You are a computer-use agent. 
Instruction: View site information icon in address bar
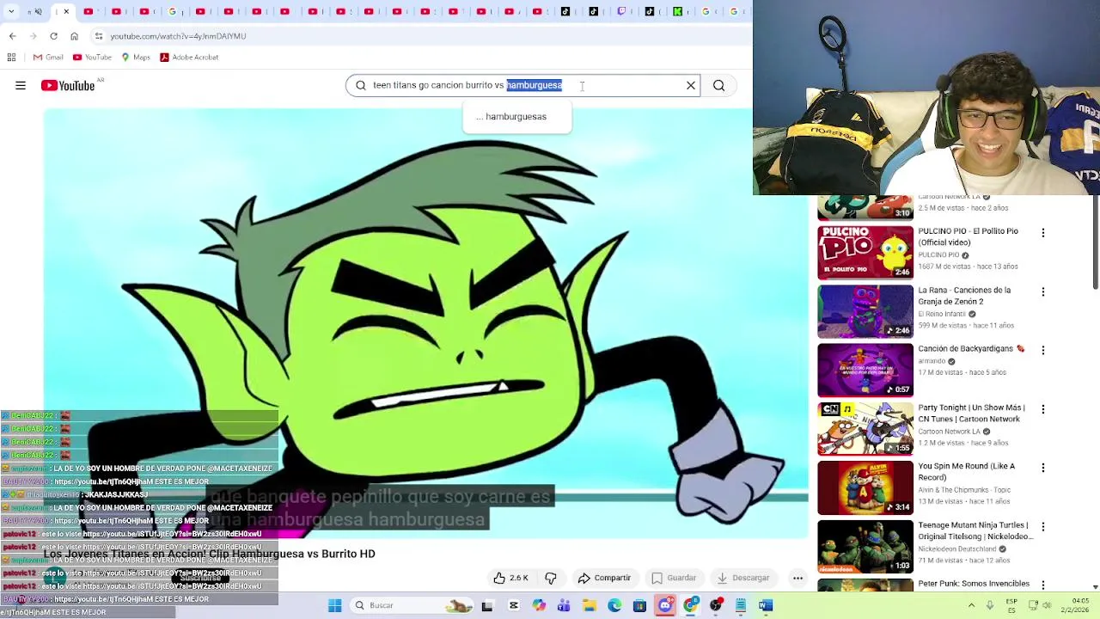tap(99, 36)
